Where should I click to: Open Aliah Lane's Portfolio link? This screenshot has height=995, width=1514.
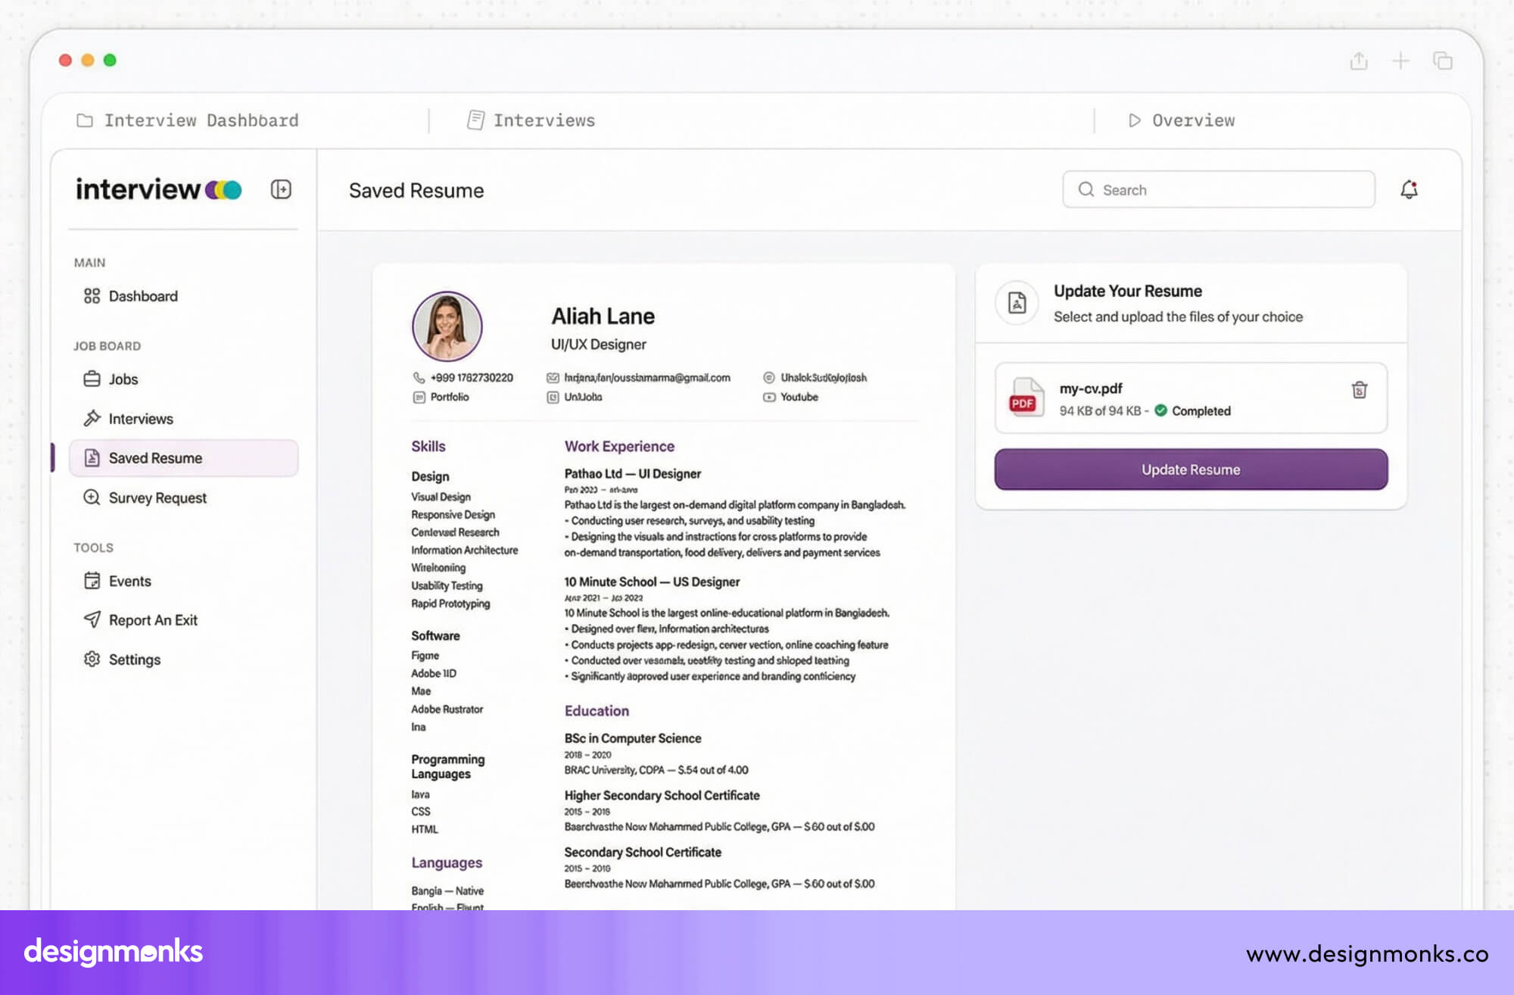click(x=449, y=396)
